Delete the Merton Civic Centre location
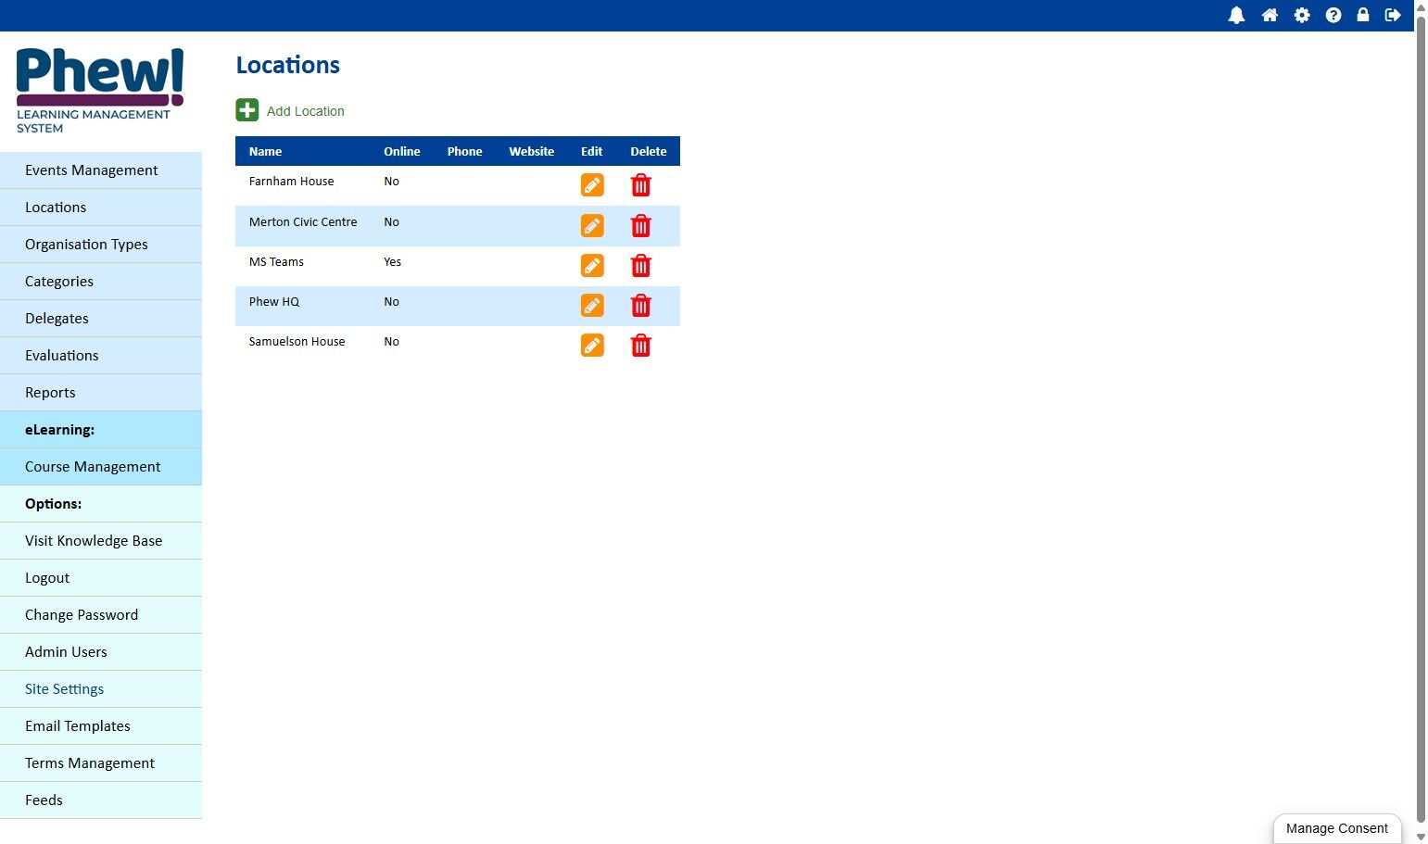 click(640, 226)
